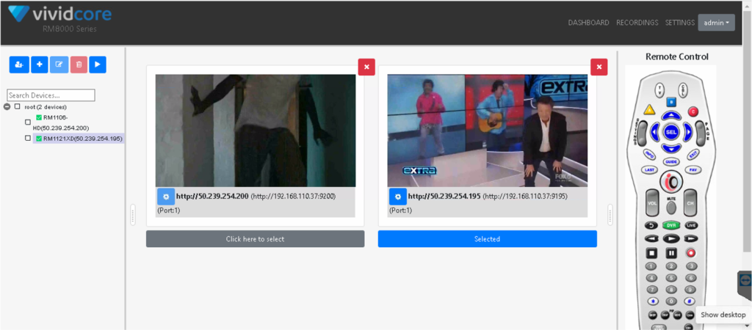Click the Search Devices input field
752x330 pixels.
(51, 95)
